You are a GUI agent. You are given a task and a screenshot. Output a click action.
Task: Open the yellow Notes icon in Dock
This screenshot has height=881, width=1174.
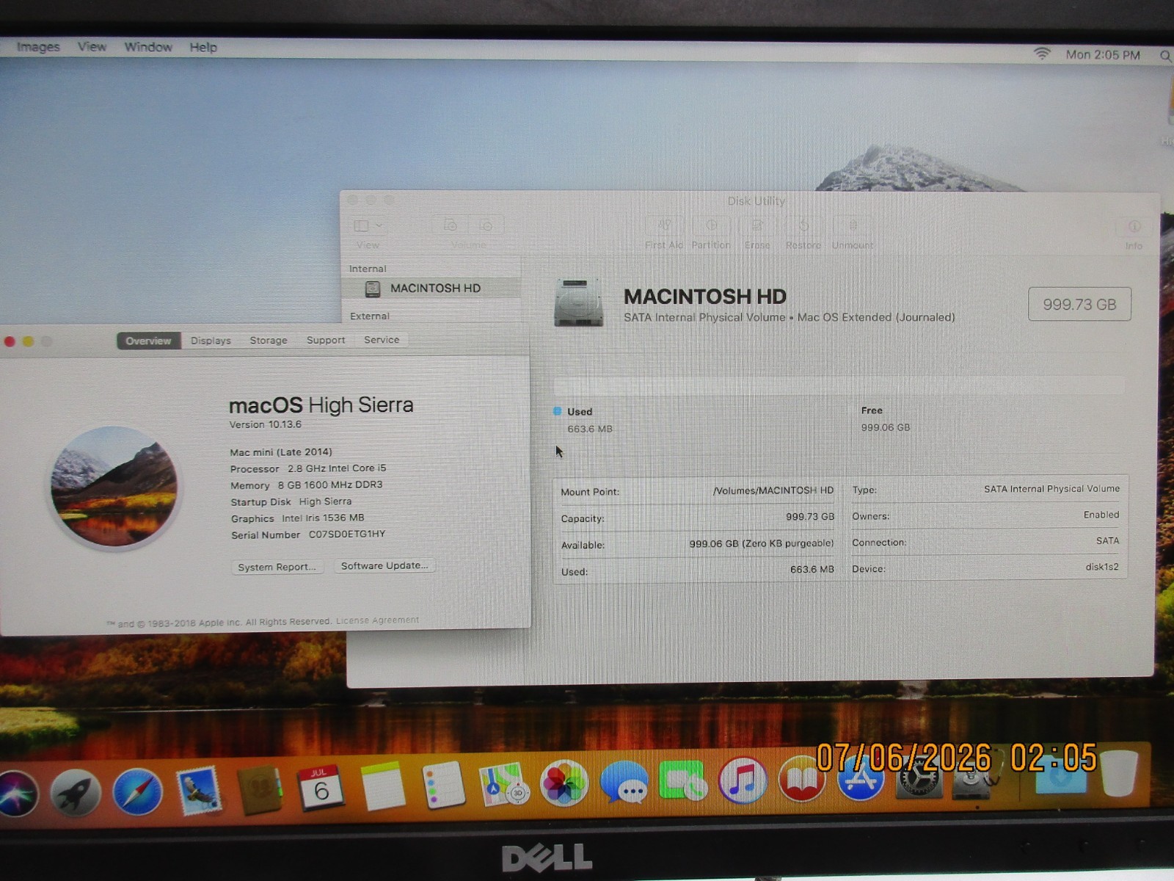pyautogui.click(x=382, y=786)
